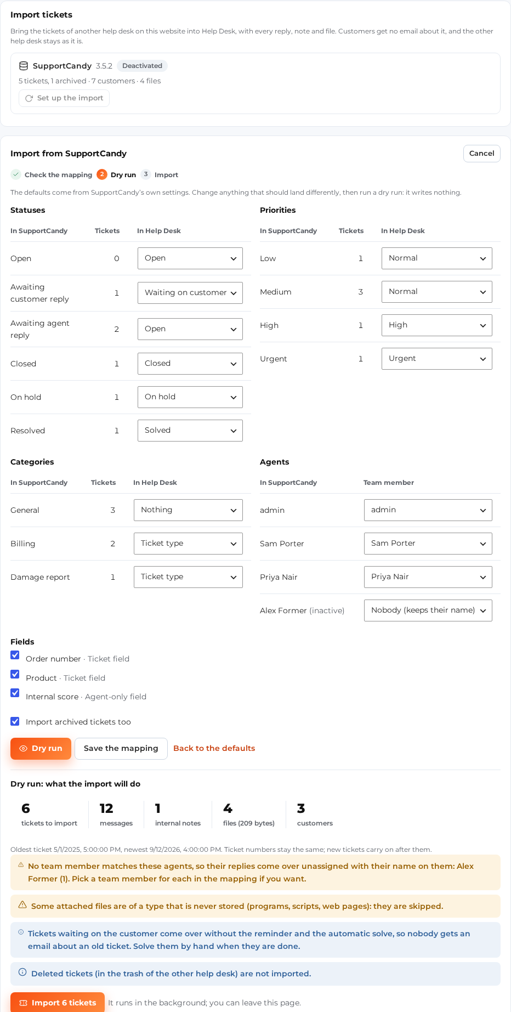This screenshot has width=511, height=1012.
Task: Click the 'files (209 bytes)' stat label
Action: [x=249, y=823]
